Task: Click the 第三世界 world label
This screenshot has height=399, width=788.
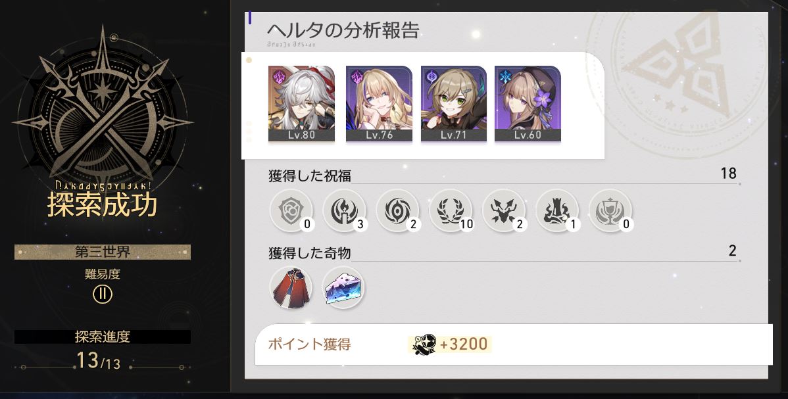Action: (x=103, y=252)
